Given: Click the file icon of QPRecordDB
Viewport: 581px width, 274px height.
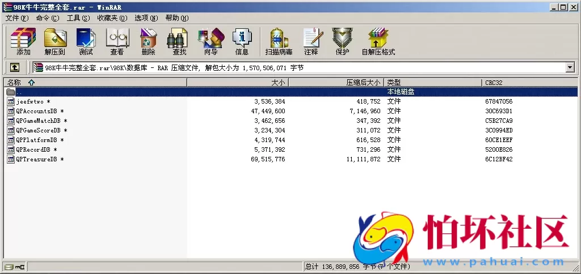Looking at the screenshot, I should [x=11, y=150].
